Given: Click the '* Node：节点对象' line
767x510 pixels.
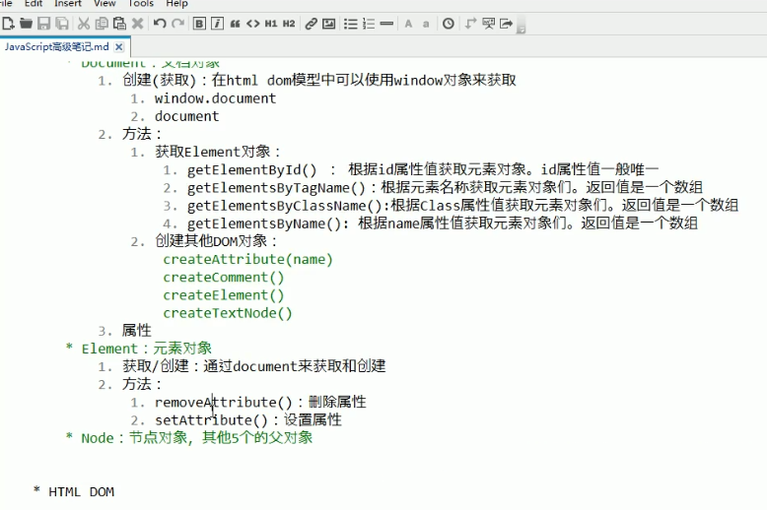Looking at the screenshot, I should [189, 438].
